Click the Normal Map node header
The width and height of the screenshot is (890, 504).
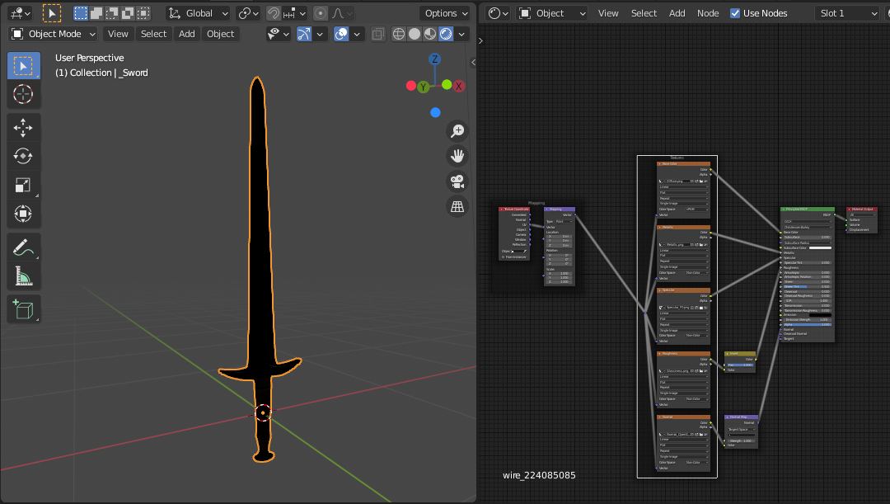[x=742, y=417]
